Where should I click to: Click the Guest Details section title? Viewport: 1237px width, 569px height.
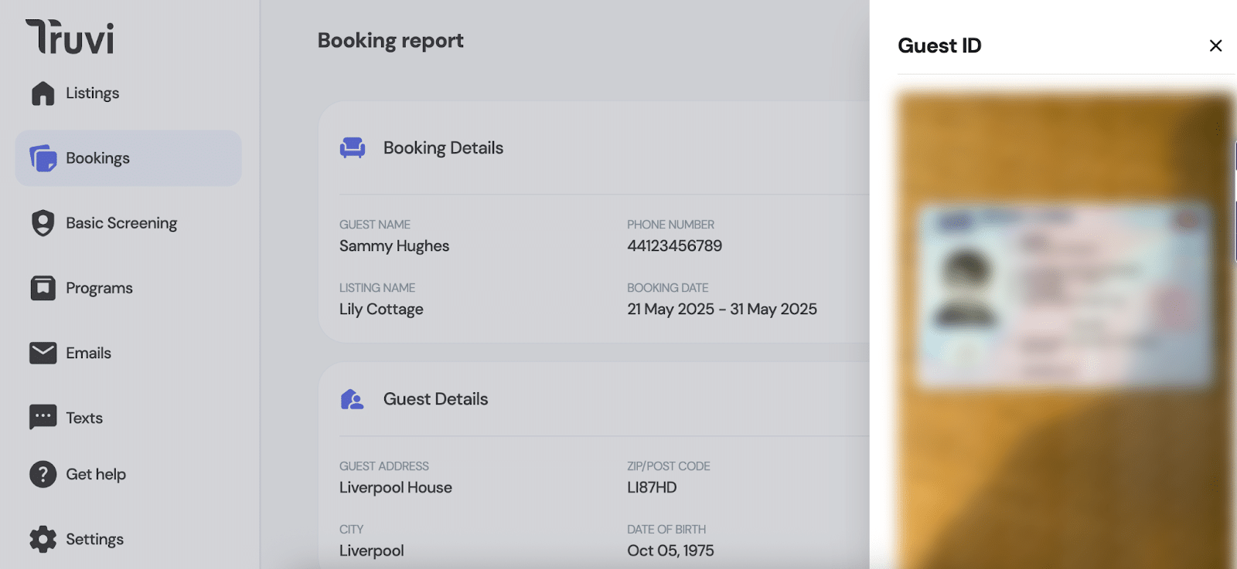click(x=435, y=399)
